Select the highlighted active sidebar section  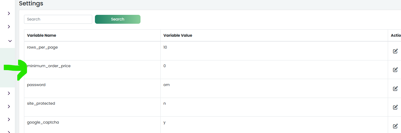pos(7,68)
